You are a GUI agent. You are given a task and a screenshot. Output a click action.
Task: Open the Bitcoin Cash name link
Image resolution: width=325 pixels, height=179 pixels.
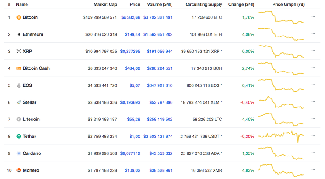[36, 68]
